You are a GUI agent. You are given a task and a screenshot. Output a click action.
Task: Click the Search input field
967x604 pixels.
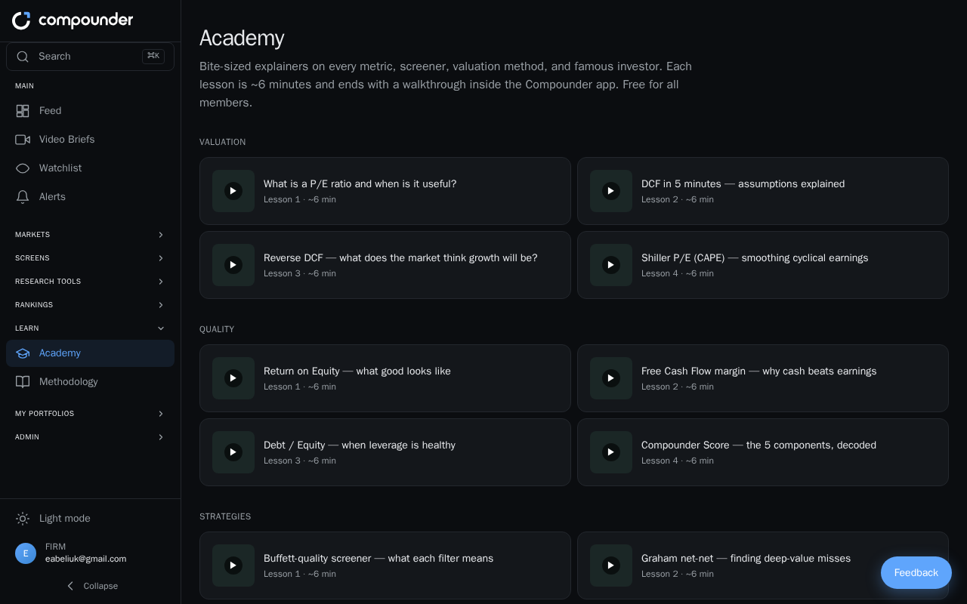[x=90, y=57]
